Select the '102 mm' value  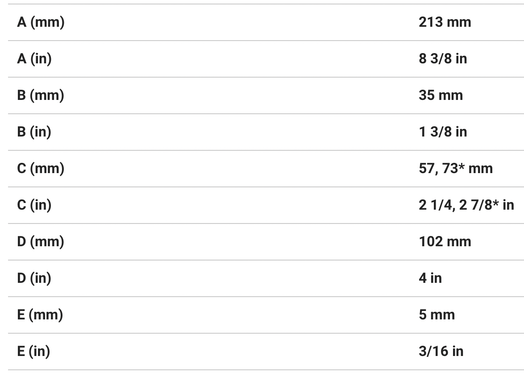445,242
